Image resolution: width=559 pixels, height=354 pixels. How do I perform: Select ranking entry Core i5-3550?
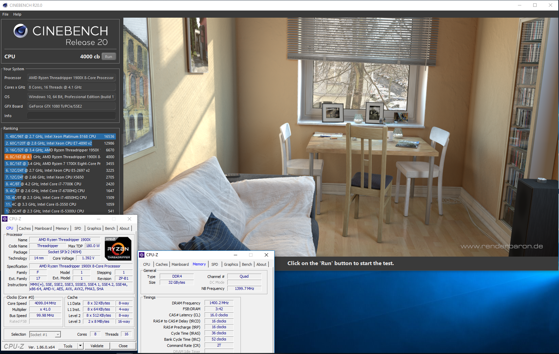[60, 204]
